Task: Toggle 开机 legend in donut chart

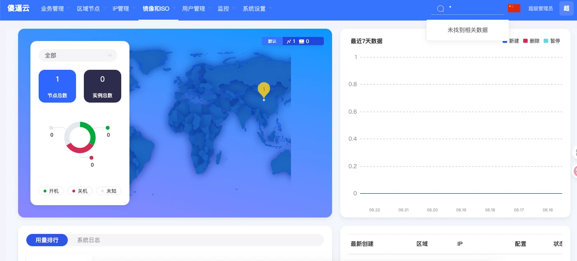Action: (x=51, y=191)
